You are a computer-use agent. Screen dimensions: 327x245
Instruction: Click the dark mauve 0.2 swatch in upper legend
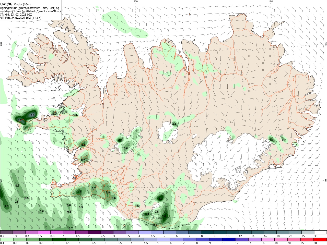(7, 232)
